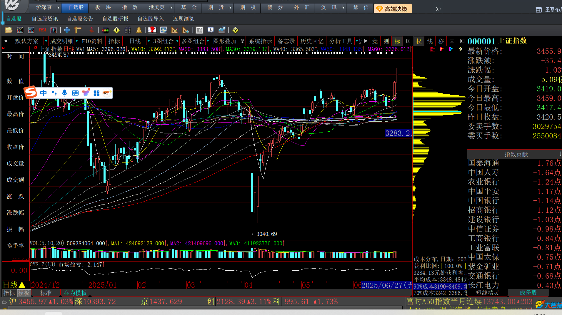The image size is (562, 315).
Task: Click the 紫金矿业 contribution row
Action: (515, 267)
